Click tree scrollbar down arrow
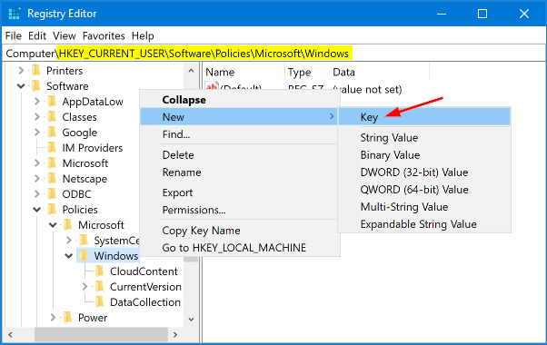The image size is (547, 345). pos(191,319)
